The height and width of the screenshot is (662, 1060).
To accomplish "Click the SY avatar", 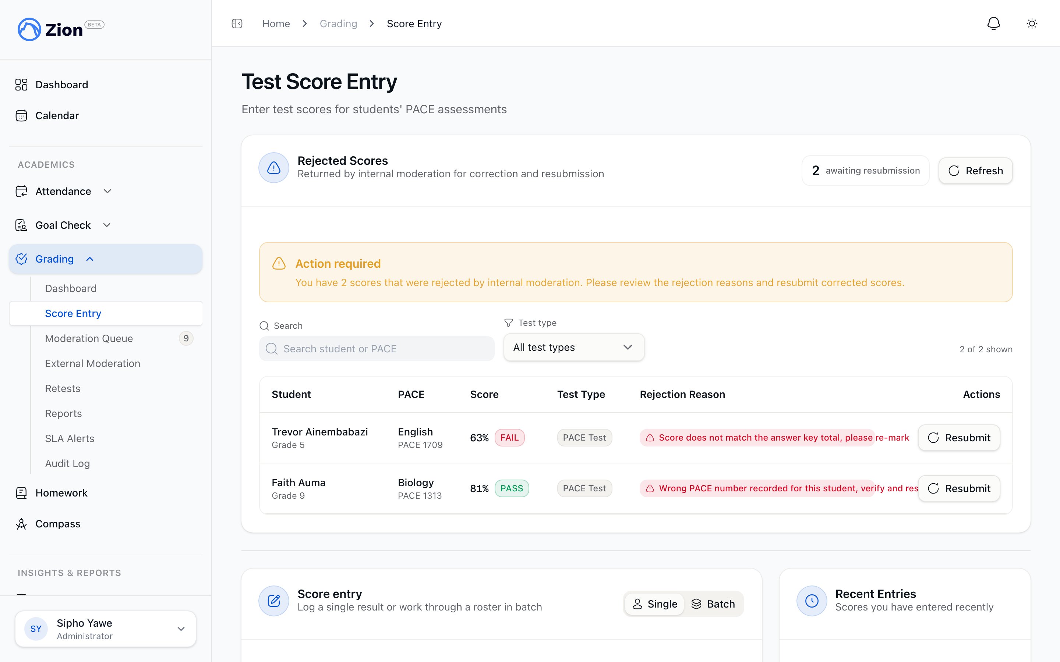I will (x=36, y=629).
